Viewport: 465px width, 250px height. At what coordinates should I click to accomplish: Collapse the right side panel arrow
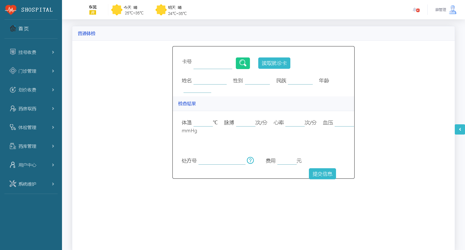click(x=460, y=129)
